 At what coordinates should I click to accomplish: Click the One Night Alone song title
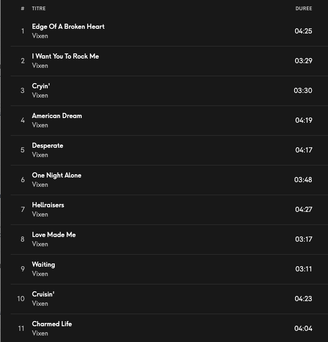click(x=57, y=175)
